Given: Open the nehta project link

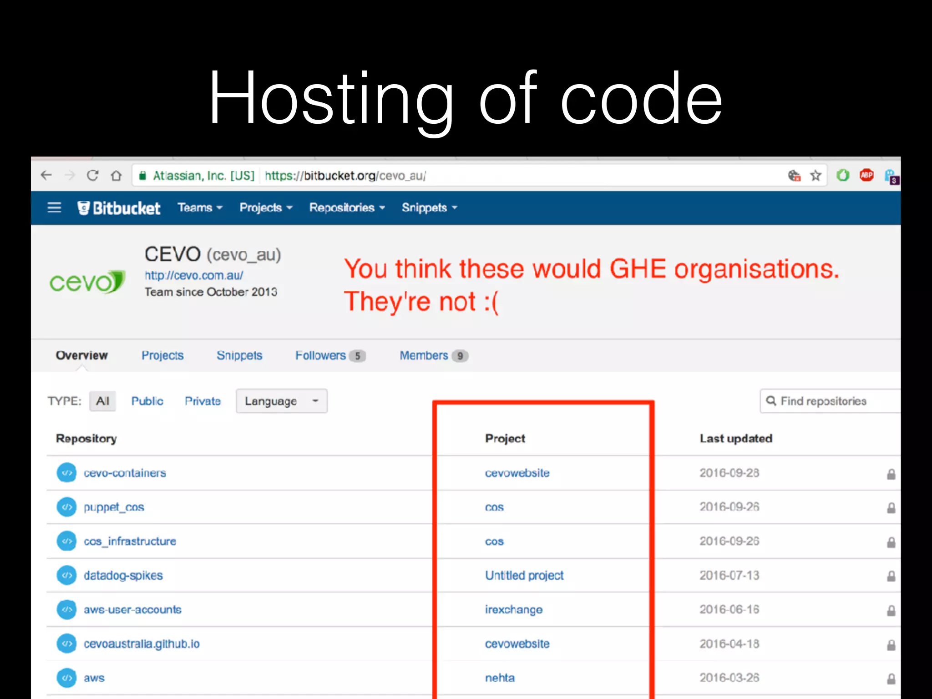Looking at the screenshot, I should point(500,678).
